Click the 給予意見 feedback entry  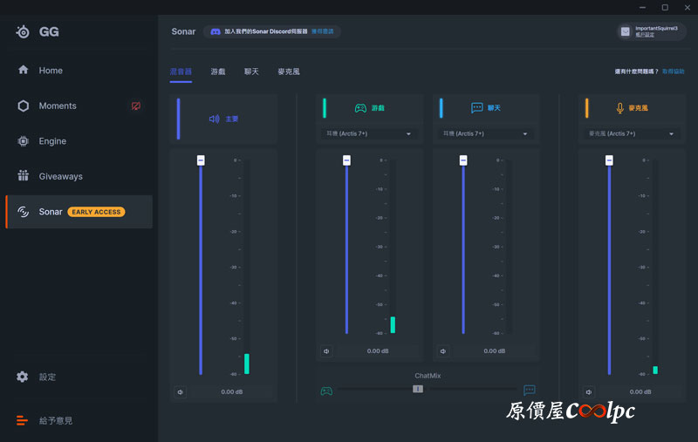pos(44,420)
